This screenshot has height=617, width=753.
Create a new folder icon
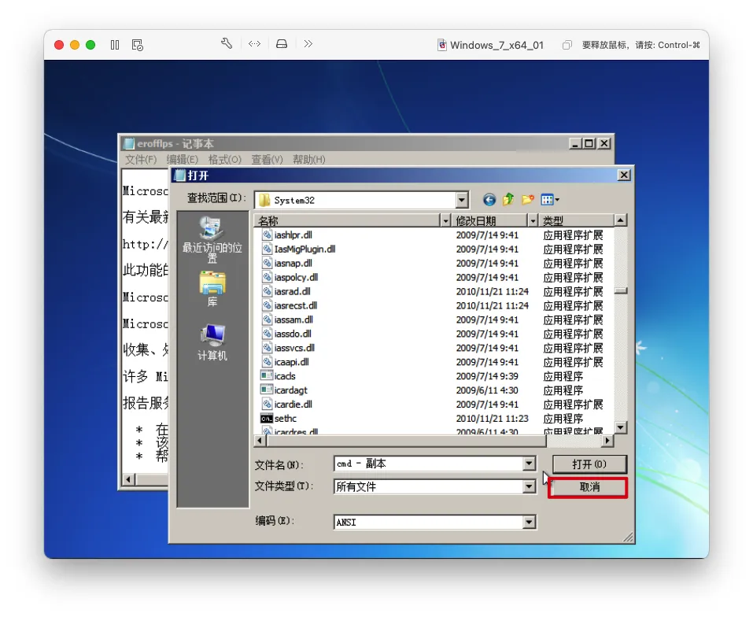pos(528,199)
